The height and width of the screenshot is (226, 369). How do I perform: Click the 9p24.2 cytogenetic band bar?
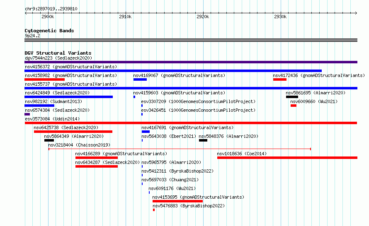point(191,40)
